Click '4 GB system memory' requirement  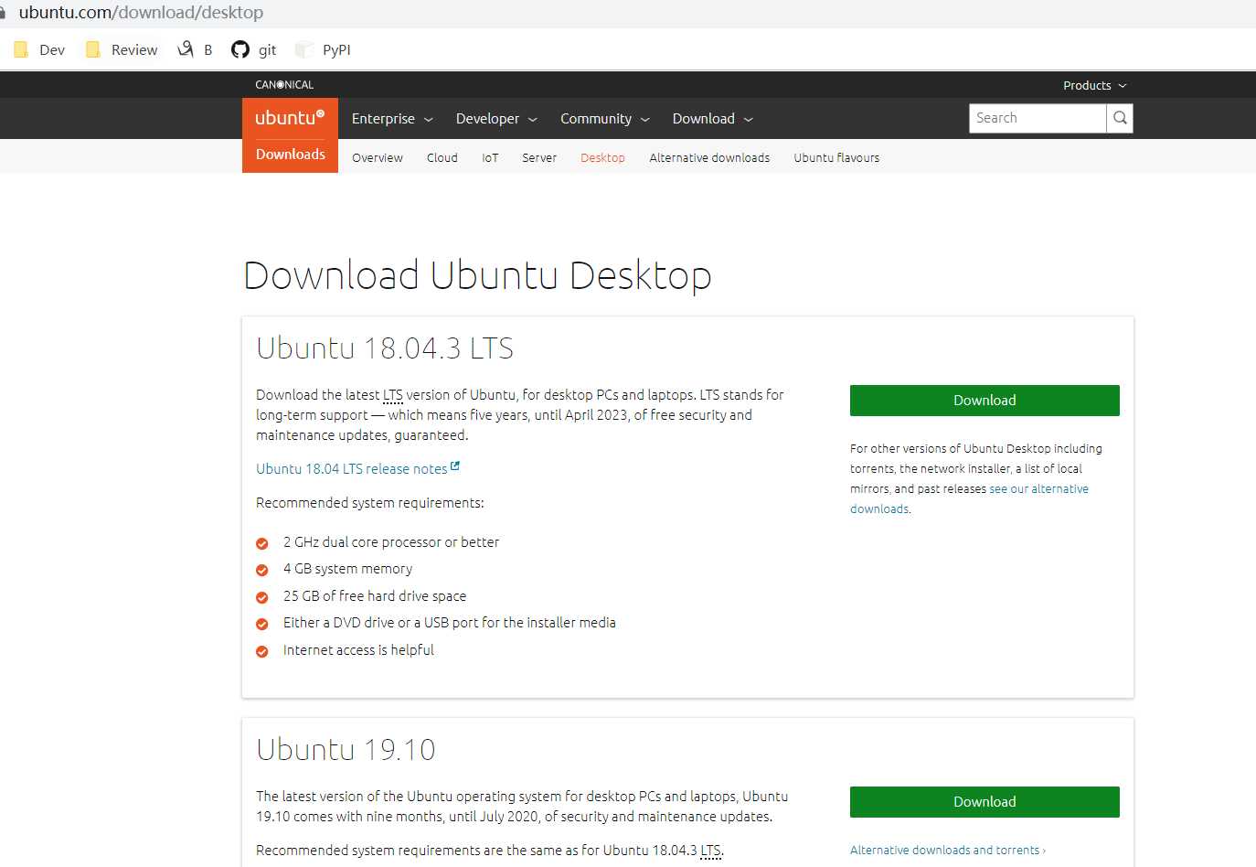click(x=347, y=569)
